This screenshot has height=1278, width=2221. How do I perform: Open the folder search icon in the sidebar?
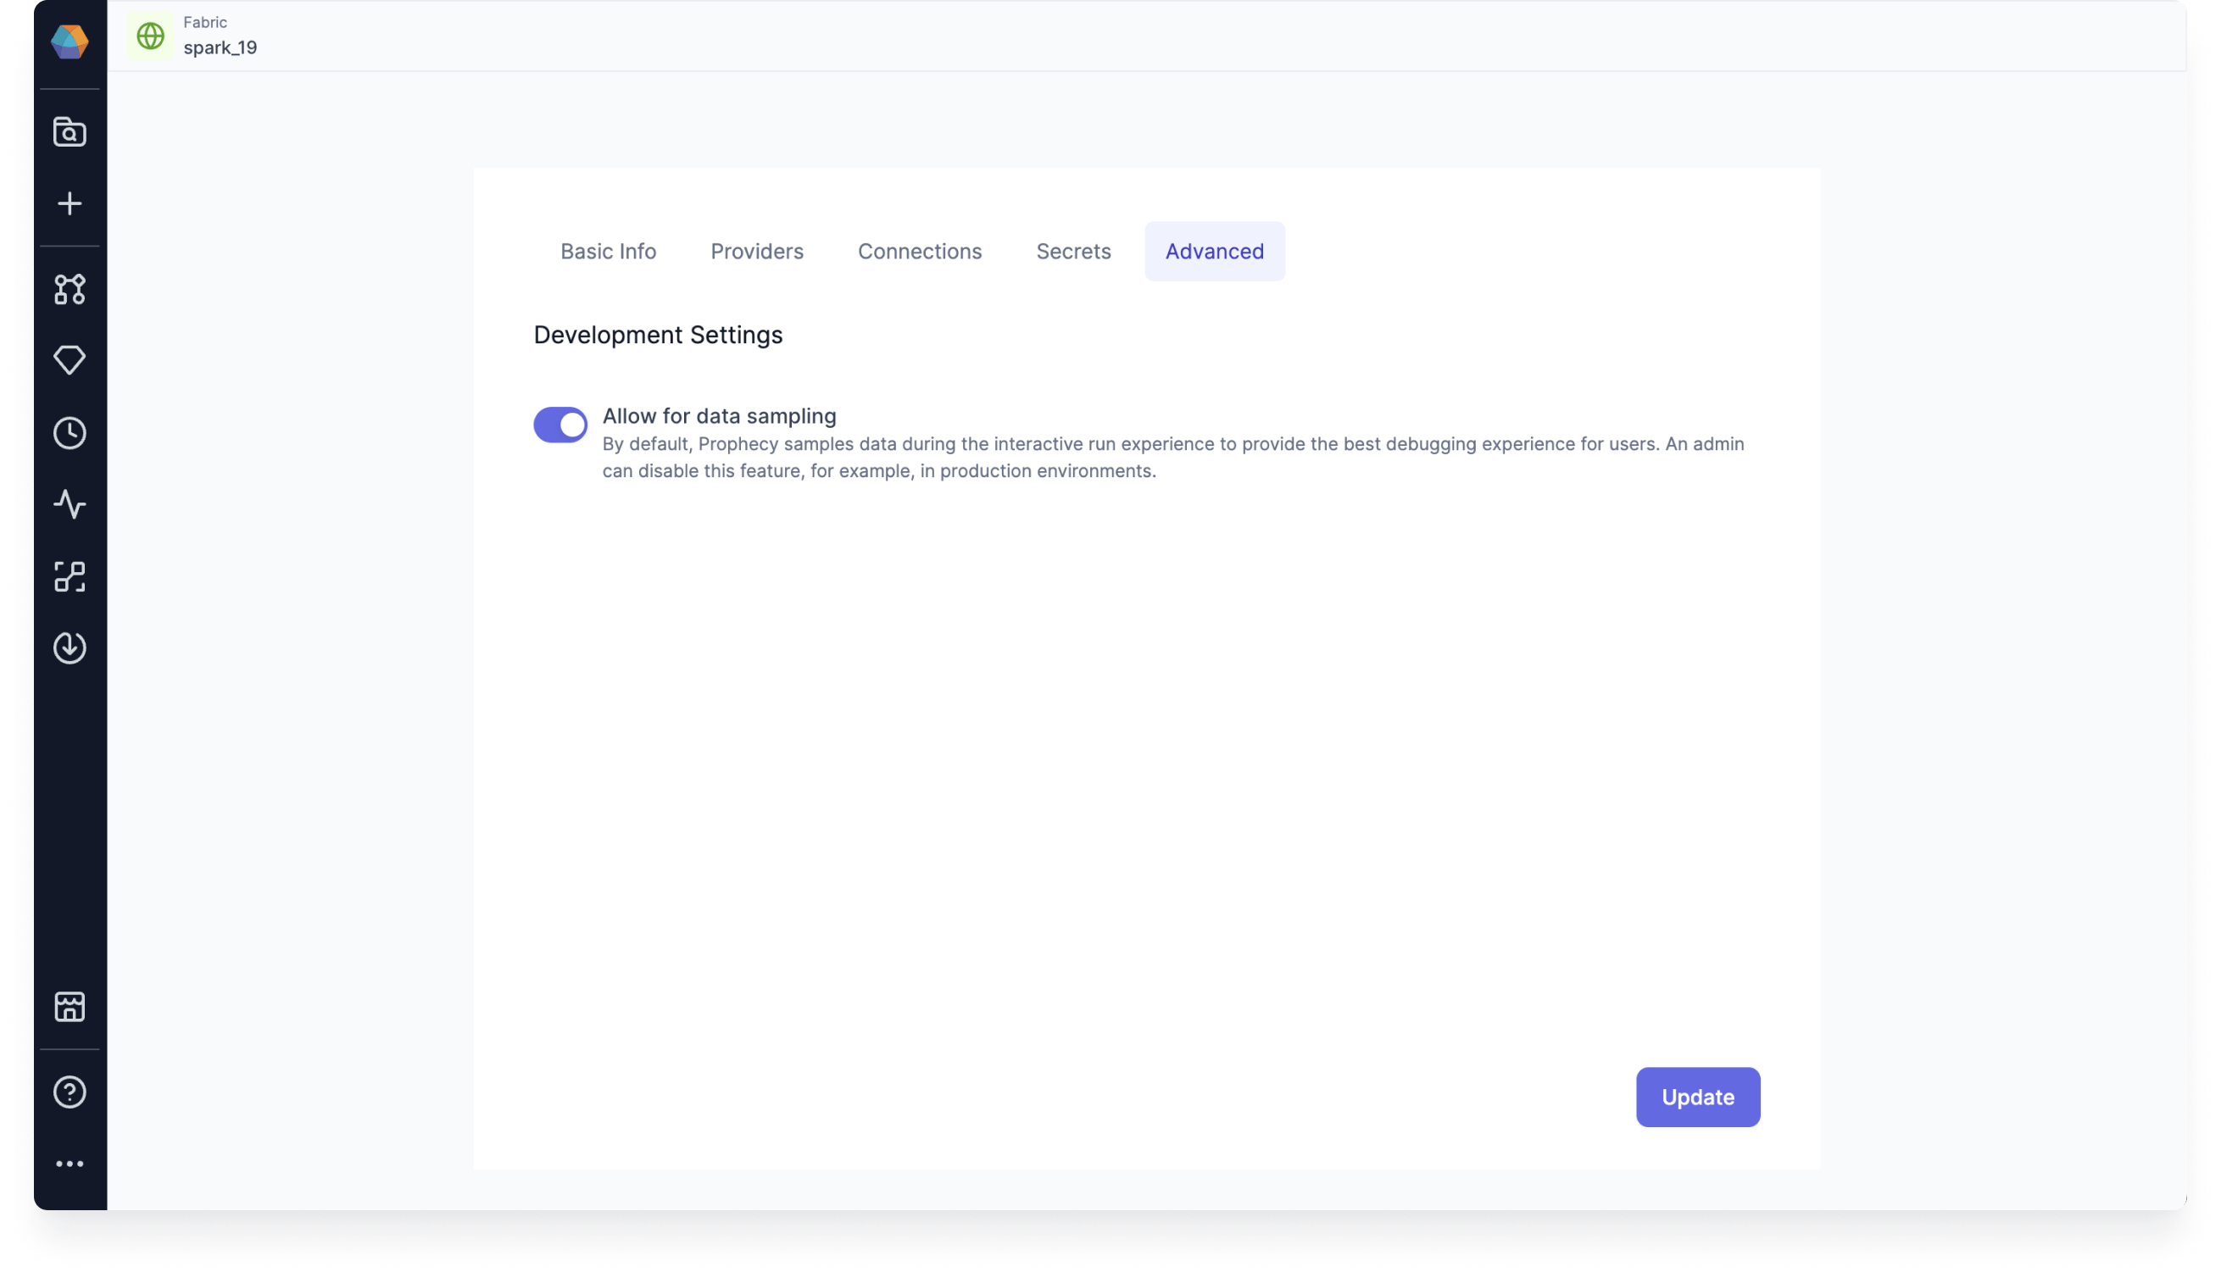click(70, 131)
